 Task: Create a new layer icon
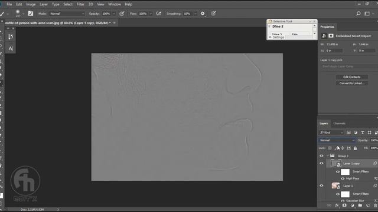pos(367,206)
